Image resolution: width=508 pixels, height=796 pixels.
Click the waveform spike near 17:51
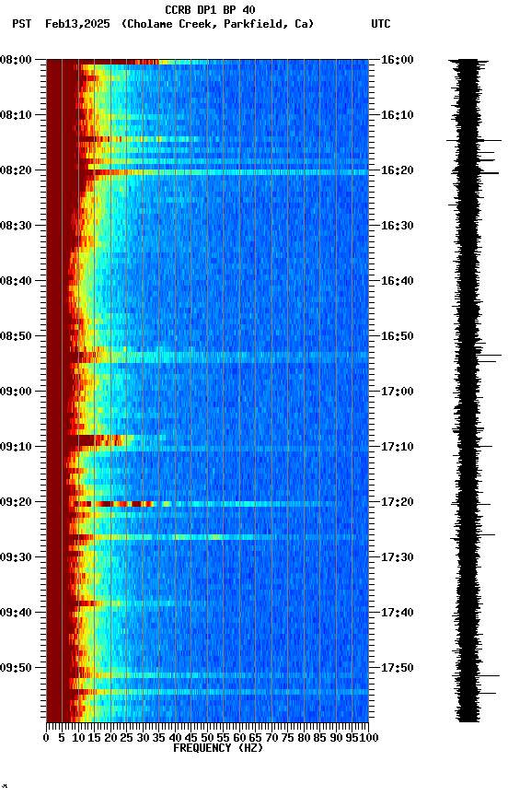tap(489, 675)
